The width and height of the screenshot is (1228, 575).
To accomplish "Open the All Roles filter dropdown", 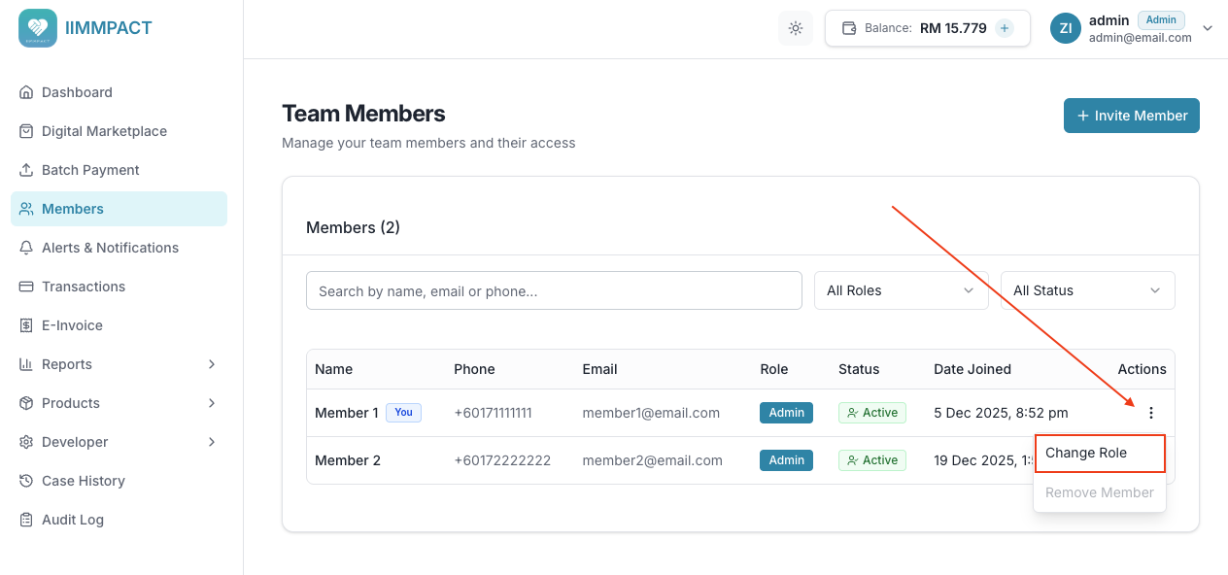I will click(901, 289).
